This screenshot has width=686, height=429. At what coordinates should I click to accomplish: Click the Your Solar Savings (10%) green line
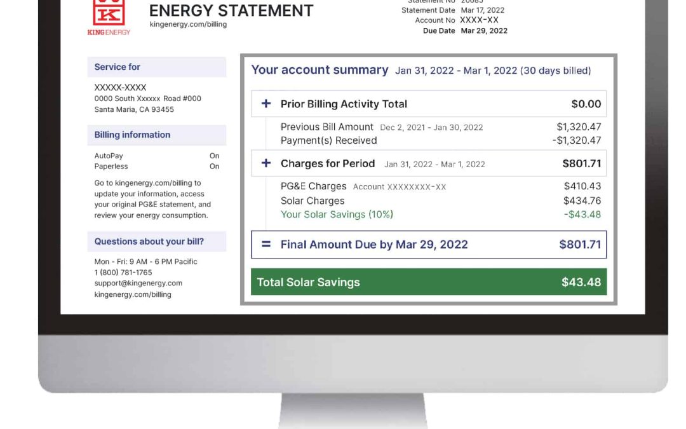(x=336, y=214)
